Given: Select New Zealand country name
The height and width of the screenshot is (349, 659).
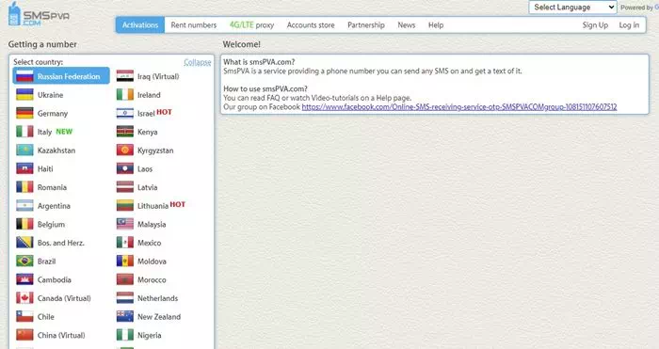Looking at the screenshot, I should (159, 317).
